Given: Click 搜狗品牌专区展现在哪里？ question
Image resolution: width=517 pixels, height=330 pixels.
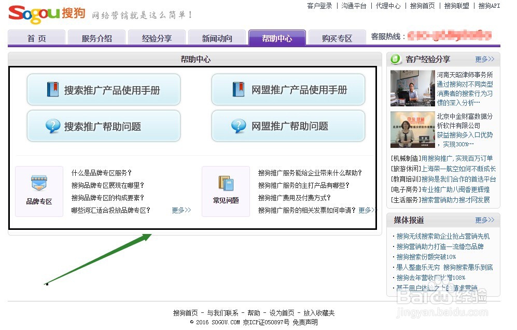Looking at the screenshot, I should [x=108, y=185].
